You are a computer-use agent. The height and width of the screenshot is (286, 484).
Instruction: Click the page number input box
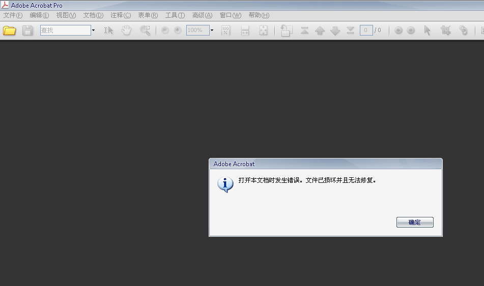(x=366, y=30)
